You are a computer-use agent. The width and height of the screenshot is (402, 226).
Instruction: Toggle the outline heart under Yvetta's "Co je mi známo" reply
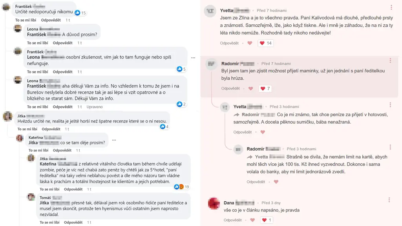click(263, 132)
